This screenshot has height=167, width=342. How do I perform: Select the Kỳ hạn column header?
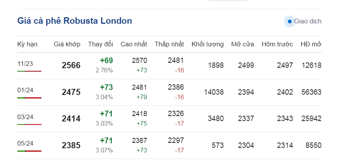27,44
